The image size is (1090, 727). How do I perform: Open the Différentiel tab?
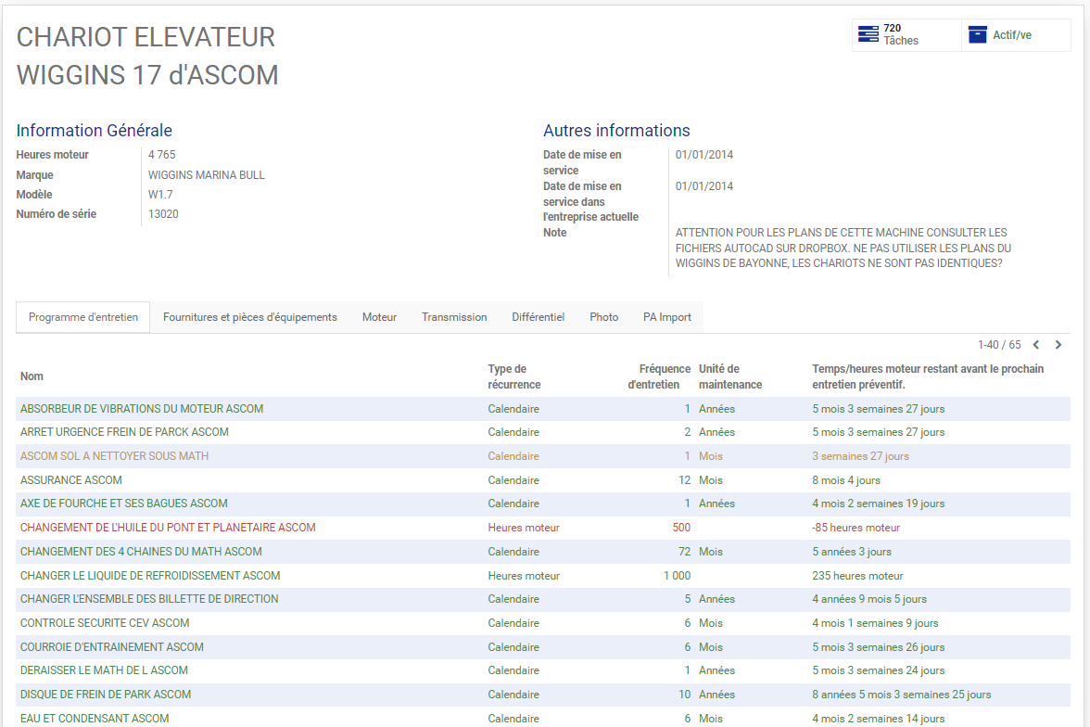point(538,317)
